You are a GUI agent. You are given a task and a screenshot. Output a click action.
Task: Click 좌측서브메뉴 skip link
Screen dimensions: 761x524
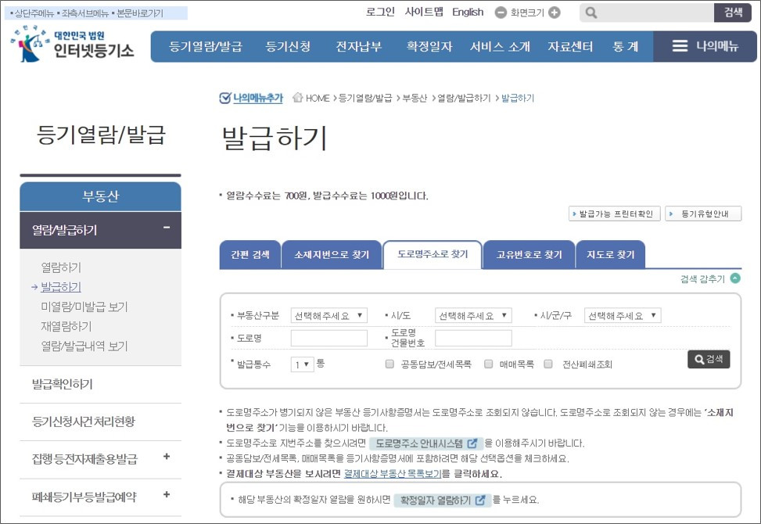(85, 13)
